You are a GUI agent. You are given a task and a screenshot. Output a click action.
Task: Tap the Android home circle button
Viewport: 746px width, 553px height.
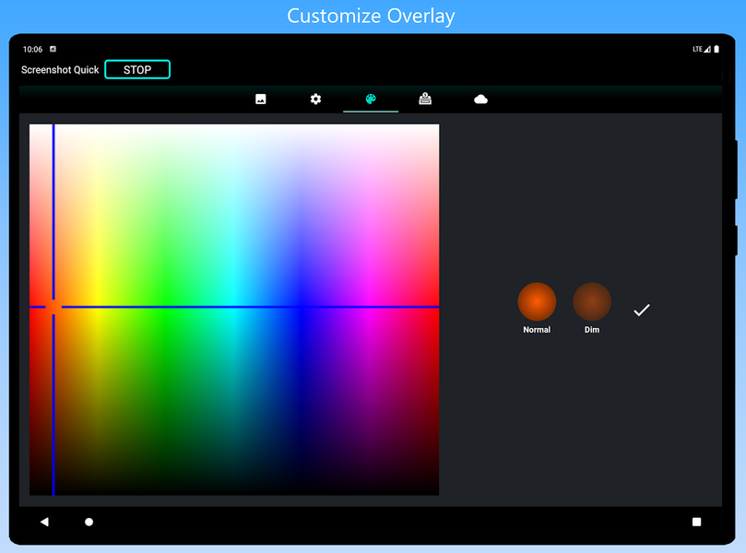coord(89,522)
